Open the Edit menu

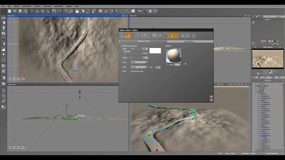tap(9, 6)
